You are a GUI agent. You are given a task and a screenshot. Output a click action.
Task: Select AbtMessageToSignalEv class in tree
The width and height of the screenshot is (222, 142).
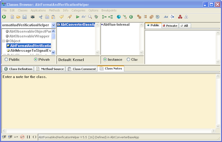[29, 51]
